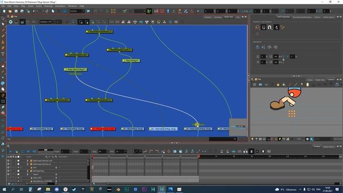This screenshot has height=193, width=343.
Task: Click the Copy icon in the top toolbar
Action: 53,11
